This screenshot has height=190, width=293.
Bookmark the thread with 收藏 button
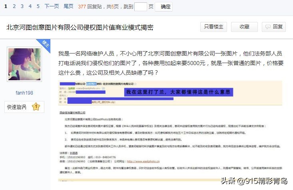[244, 27]
